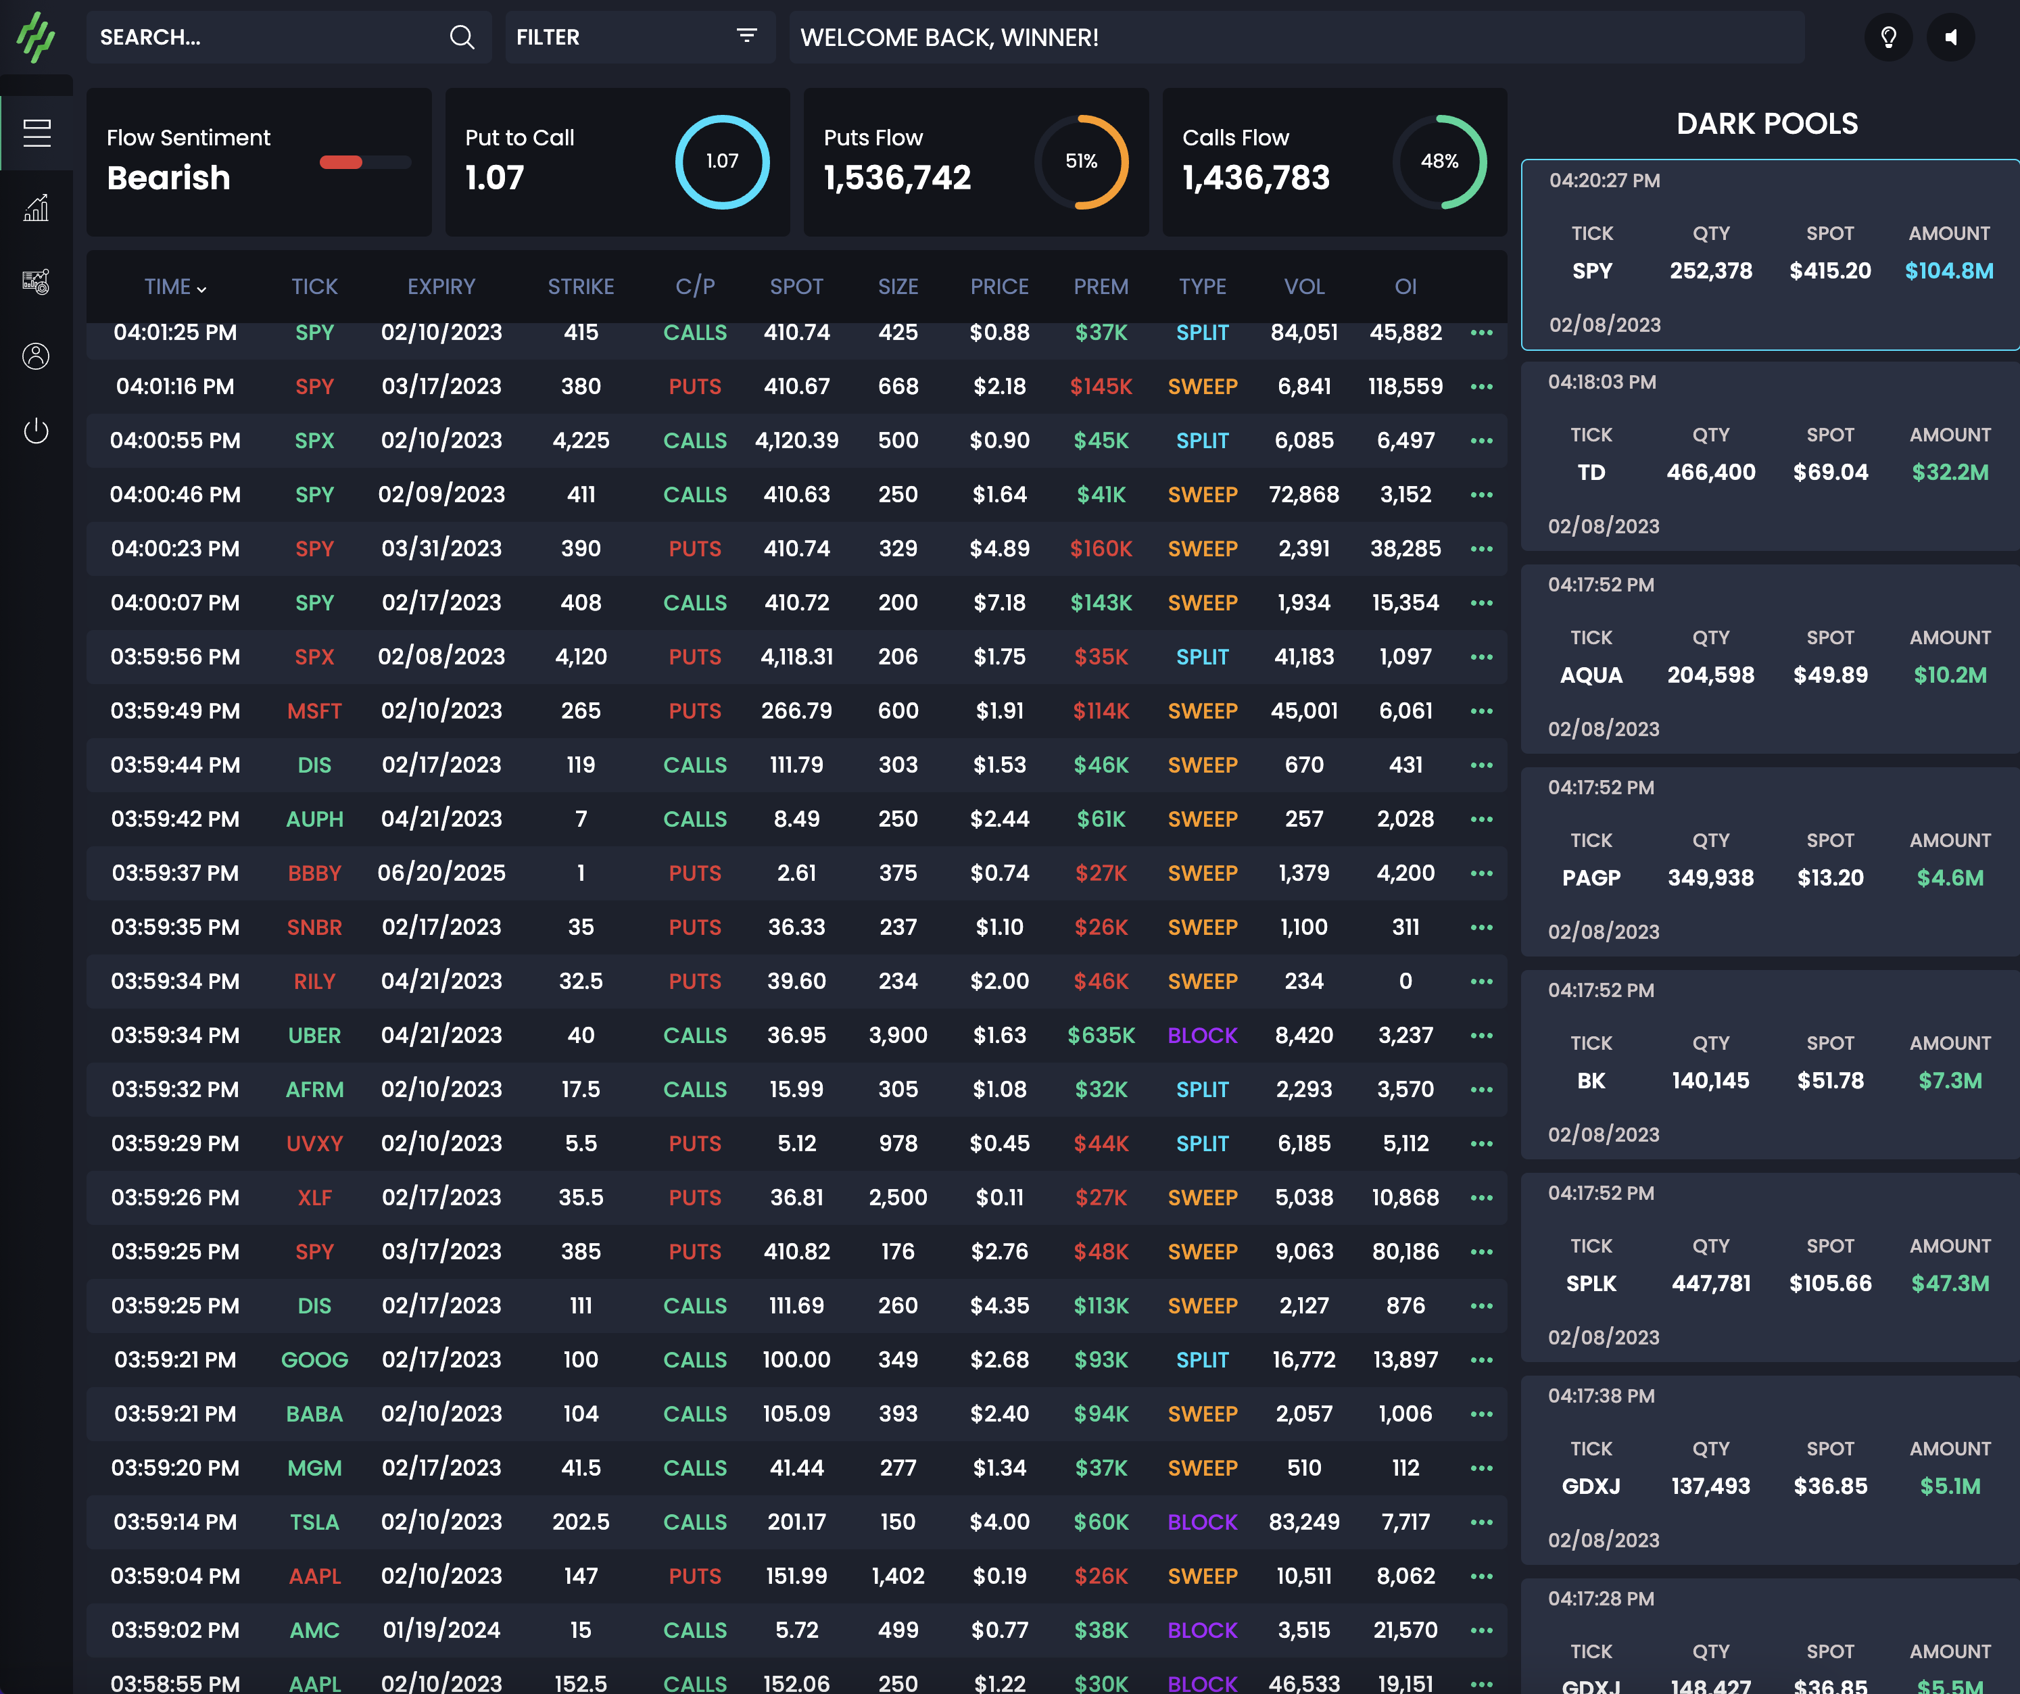Click the TSLA ticker in the table

pyautogui.click(x=314, y=1523)
